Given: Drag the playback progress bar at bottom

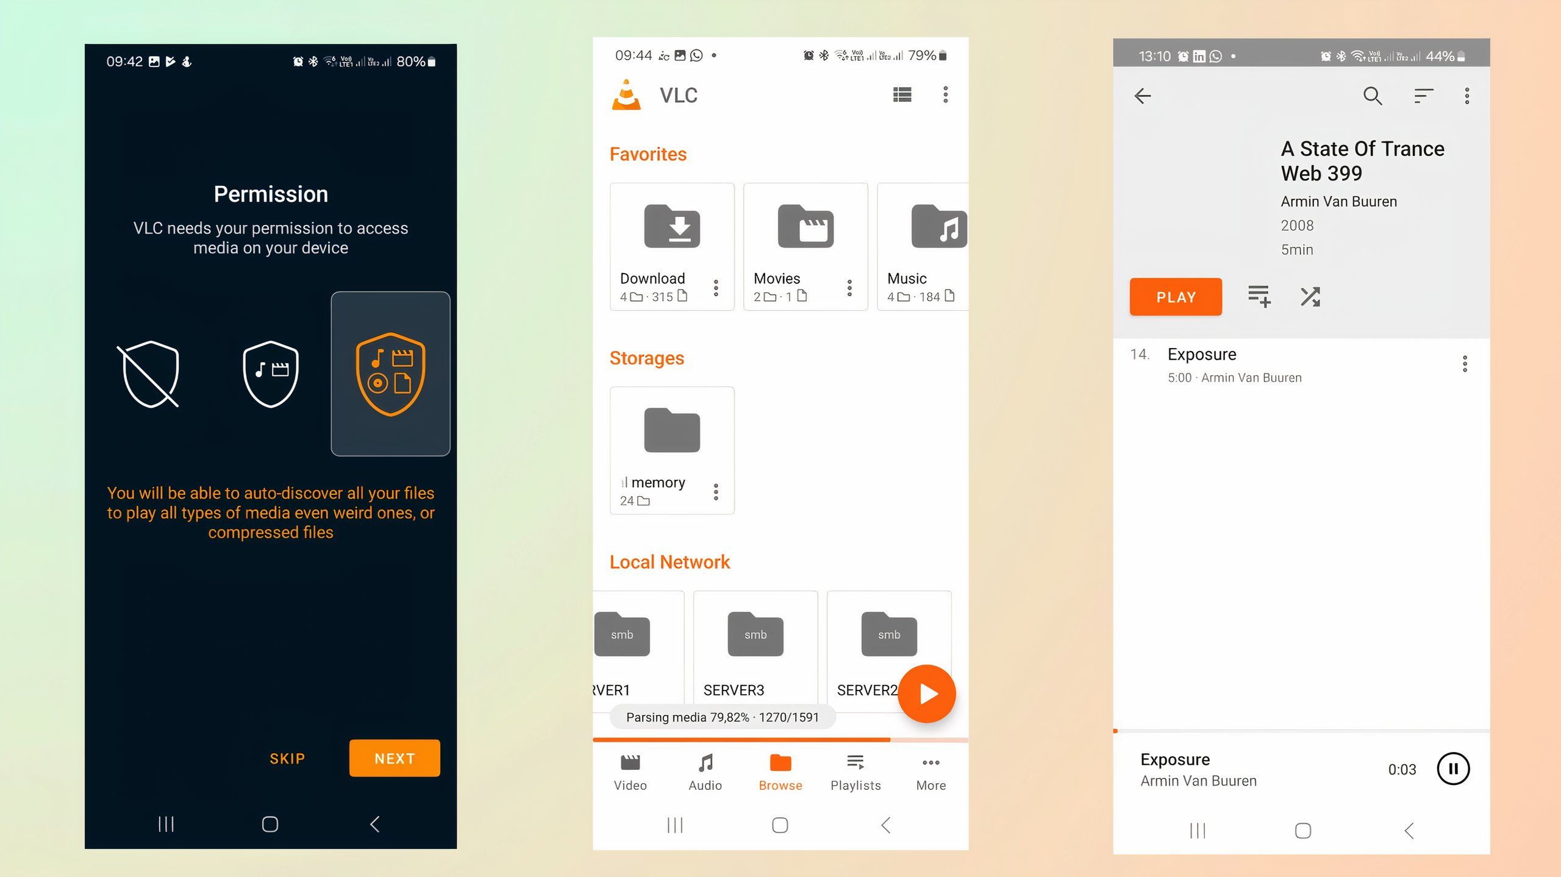Looking at the screenshot, I should point(1124,731).
